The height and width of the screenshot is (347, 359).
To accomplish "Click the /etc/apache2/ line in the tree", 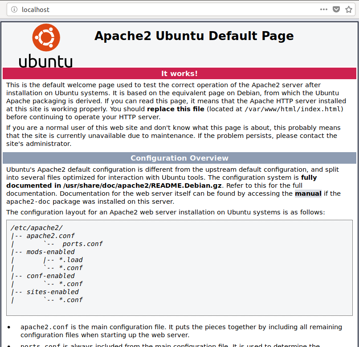I will coord(37,228).
